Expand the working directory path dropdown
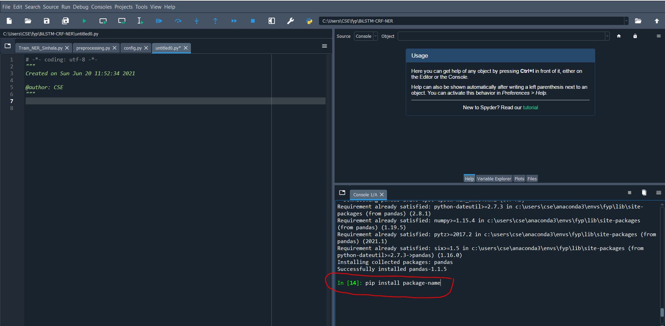Screen dimensions: 665x326 point(626,21)
